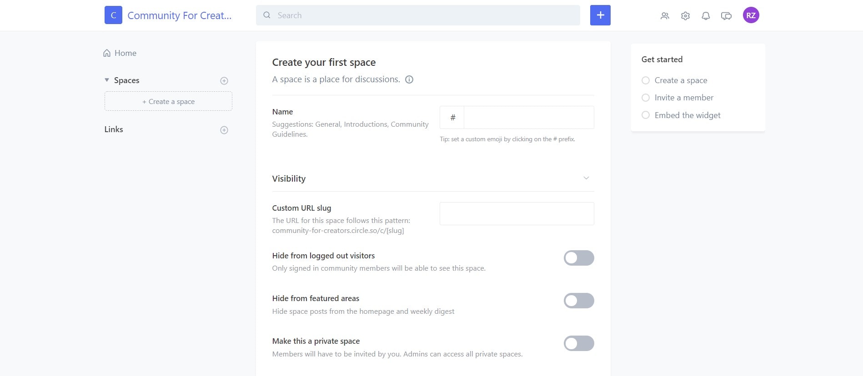This screenshot has width=863, height=376.
Task: Open the settings gear icon
Action: 685,16
